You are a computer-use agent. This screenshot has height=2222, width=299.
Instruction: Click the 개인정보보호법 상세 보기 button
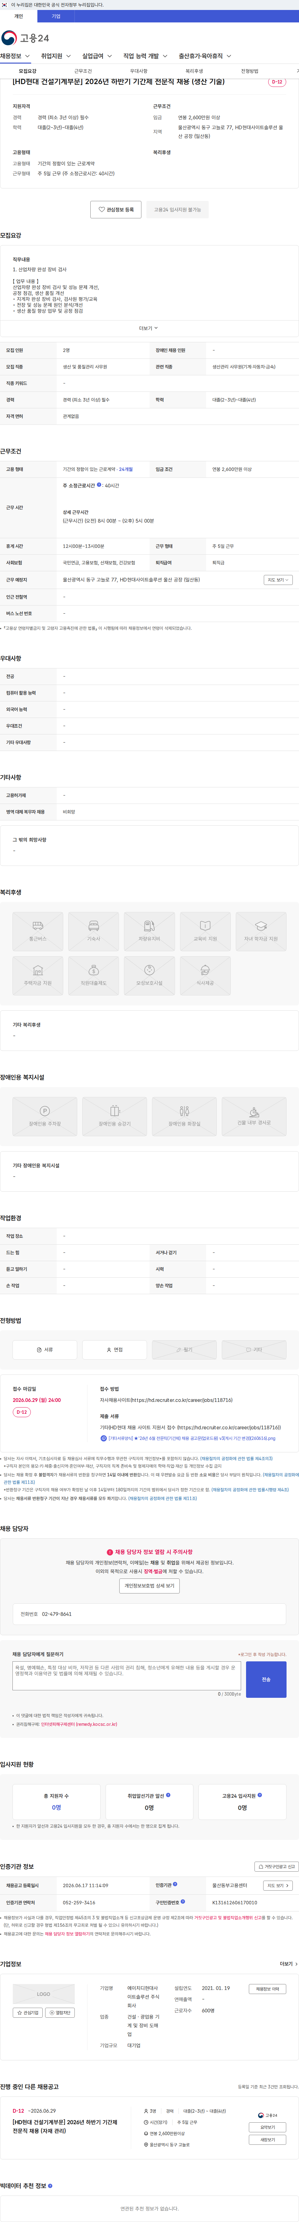149,1585
